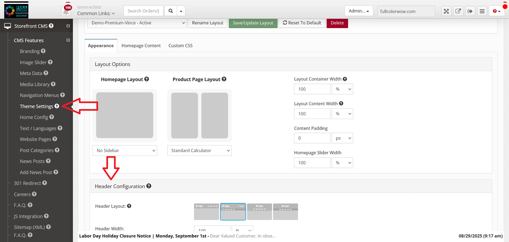
Task: Open the Standard Calculator dropdown
Action: click(x=199, y=151)
